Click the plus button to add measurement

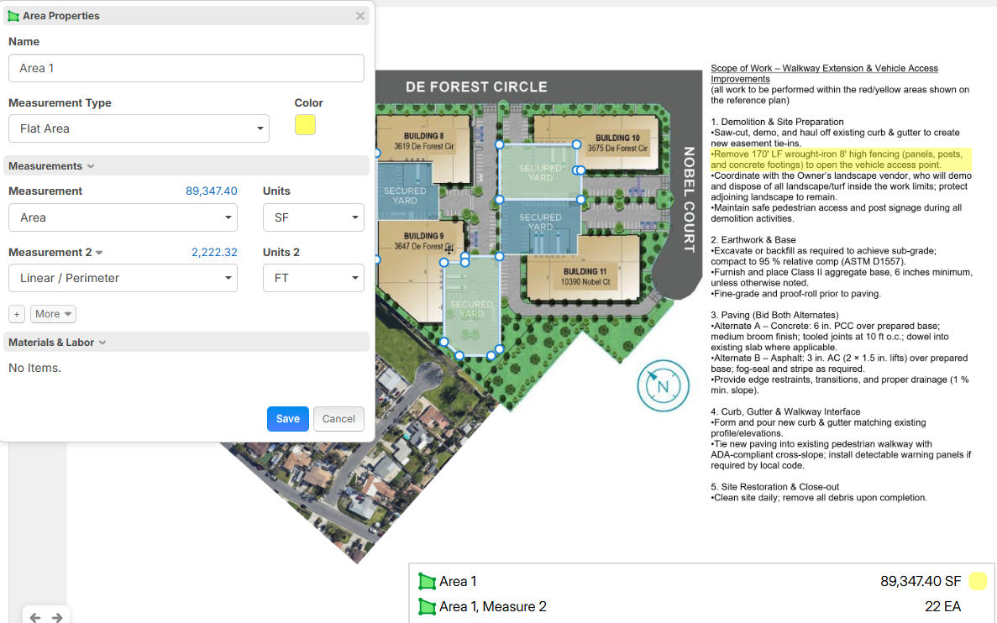click(x=17, y=314)
